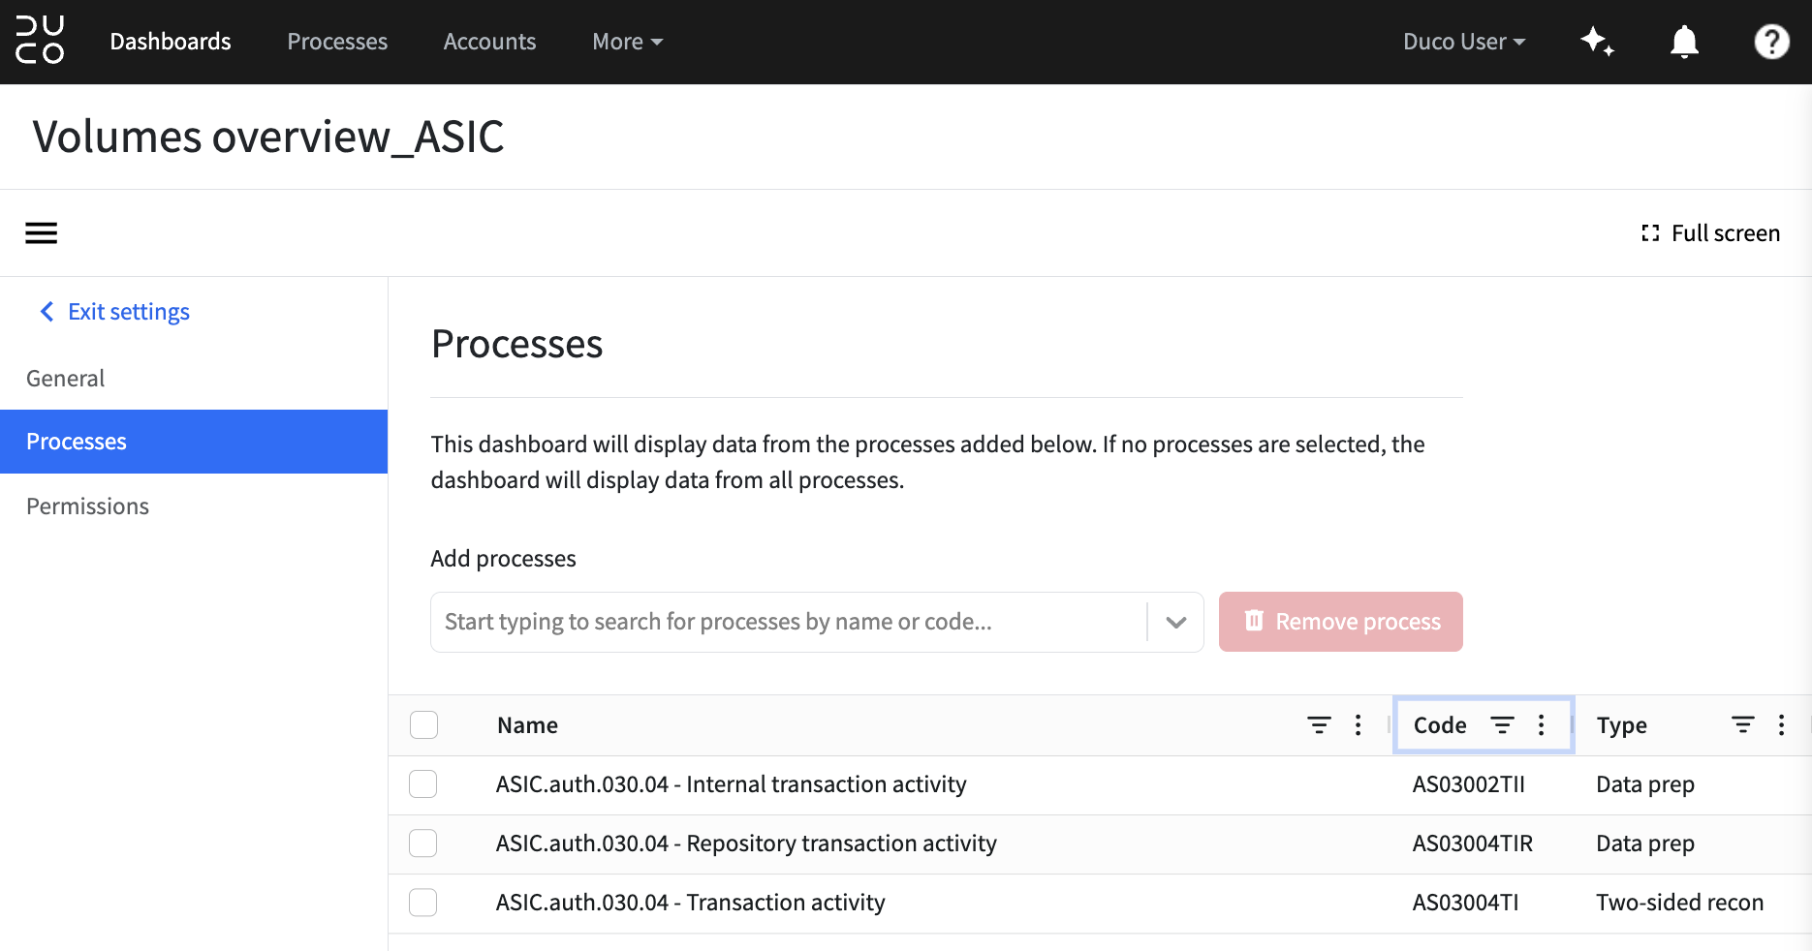Check the select-all header checkbox
This screenshot has width=1812, height=951.
point(423,725)
